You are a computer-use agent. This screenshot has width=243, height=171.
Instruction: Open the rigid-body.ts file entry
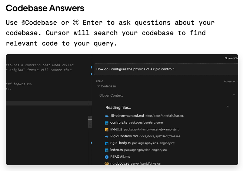click(120, 143)
